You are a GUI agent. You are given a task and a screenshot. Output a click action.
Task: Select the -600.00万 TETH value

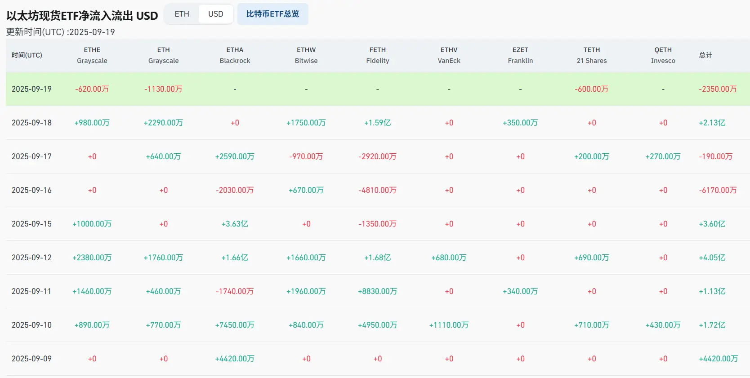tap(592, 89)
